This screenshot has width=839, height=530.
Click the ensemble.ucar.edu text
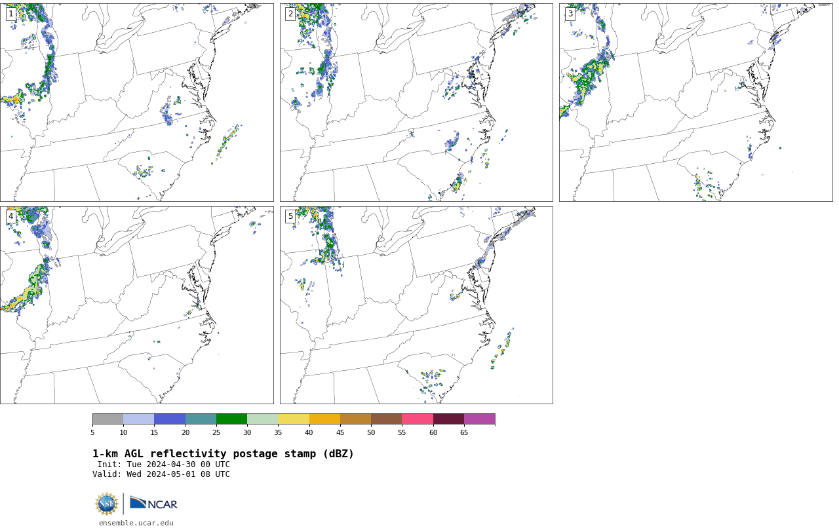point(136,523)
